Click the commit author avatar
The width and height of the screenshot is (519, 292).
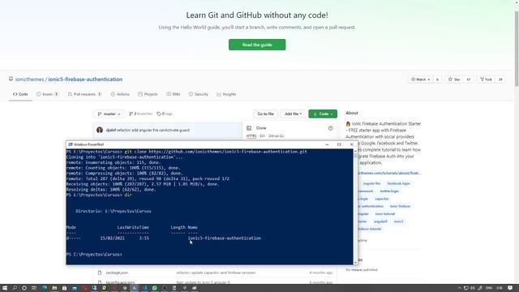[x=100, y=130]
